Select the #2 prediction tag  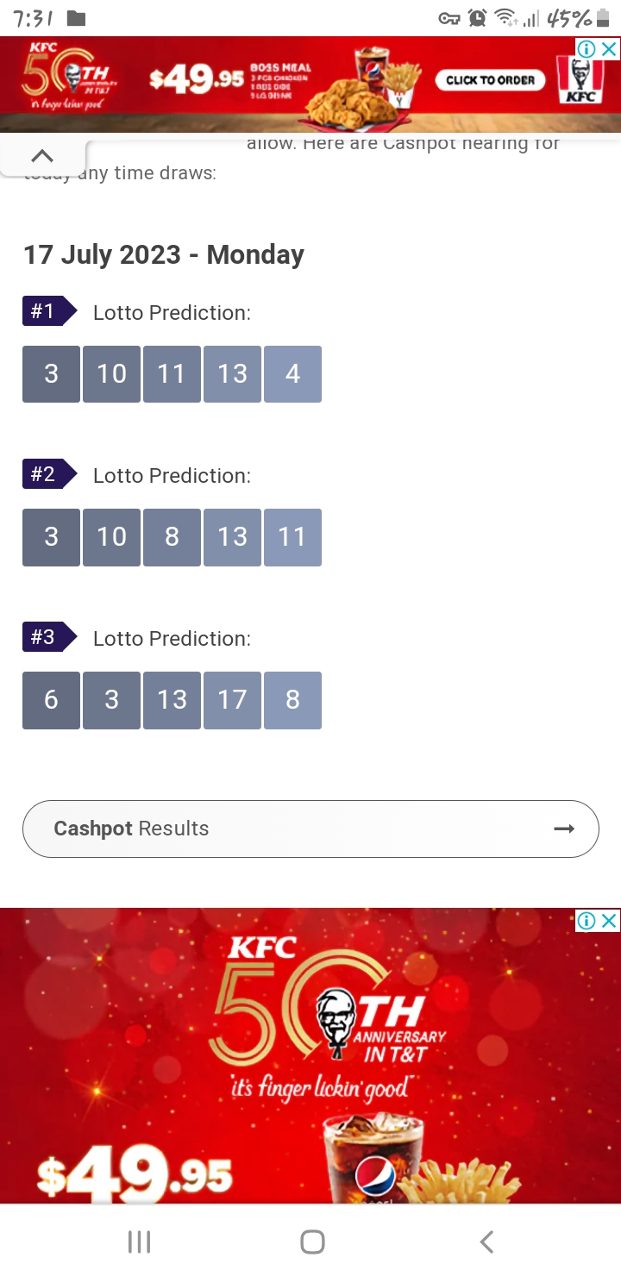click(x=49, y=474)
